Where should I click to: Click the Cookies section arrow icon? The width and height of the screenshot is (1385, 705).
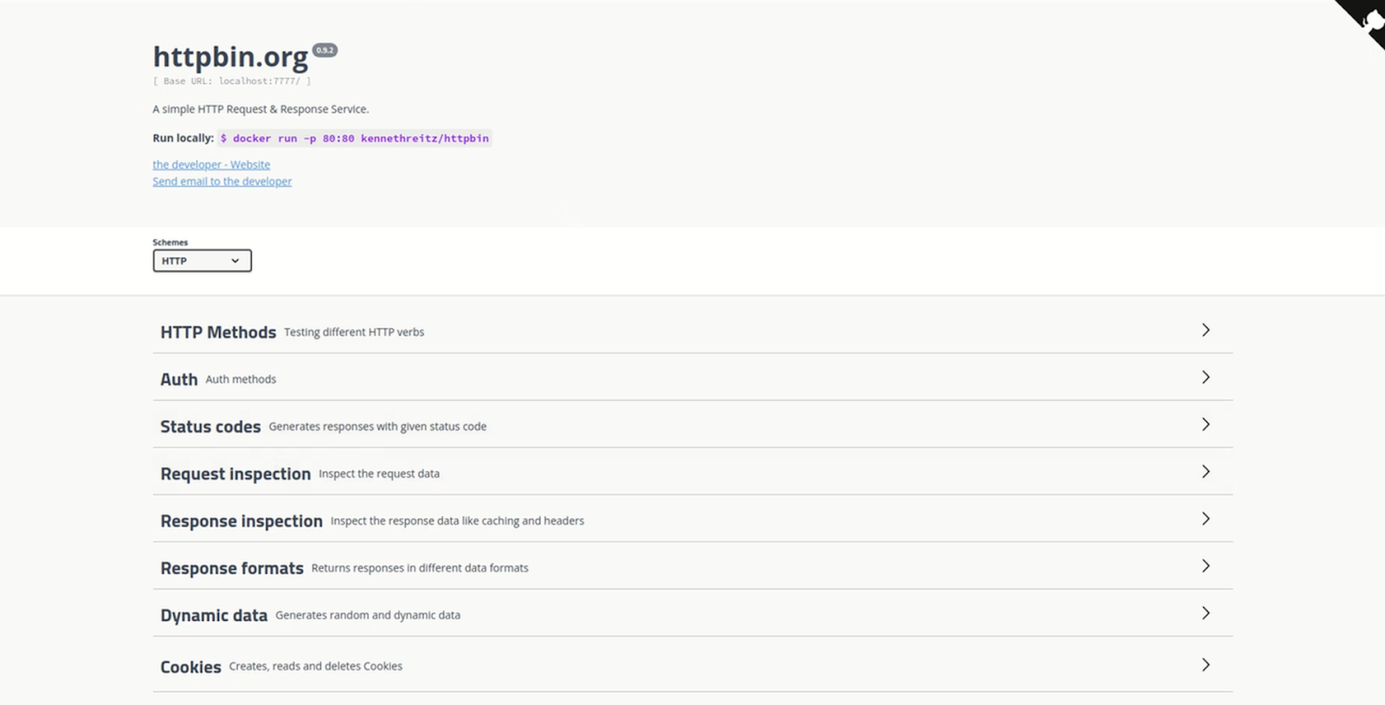coord(1205,665)
